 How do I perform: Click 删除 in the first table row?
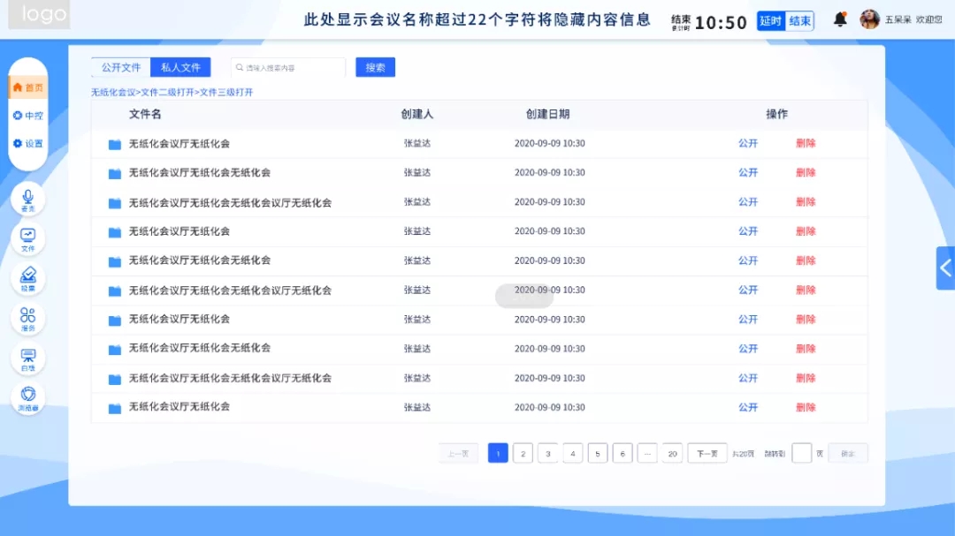click(x=806, y=144)
